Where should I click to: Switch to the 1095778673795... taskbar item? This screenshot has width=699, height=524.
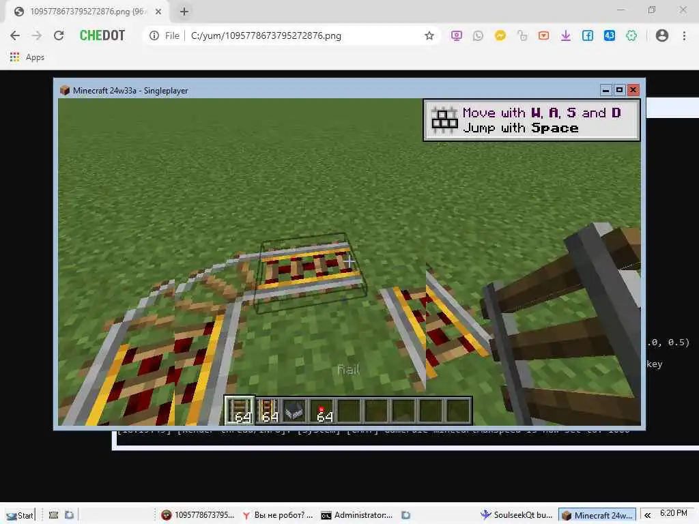198,515
